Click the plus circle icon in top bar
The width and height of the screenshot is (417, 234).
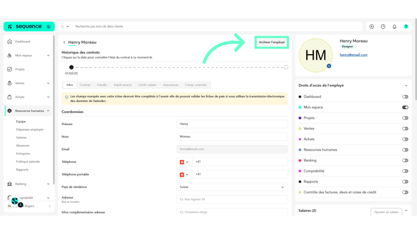click(372, 26)
